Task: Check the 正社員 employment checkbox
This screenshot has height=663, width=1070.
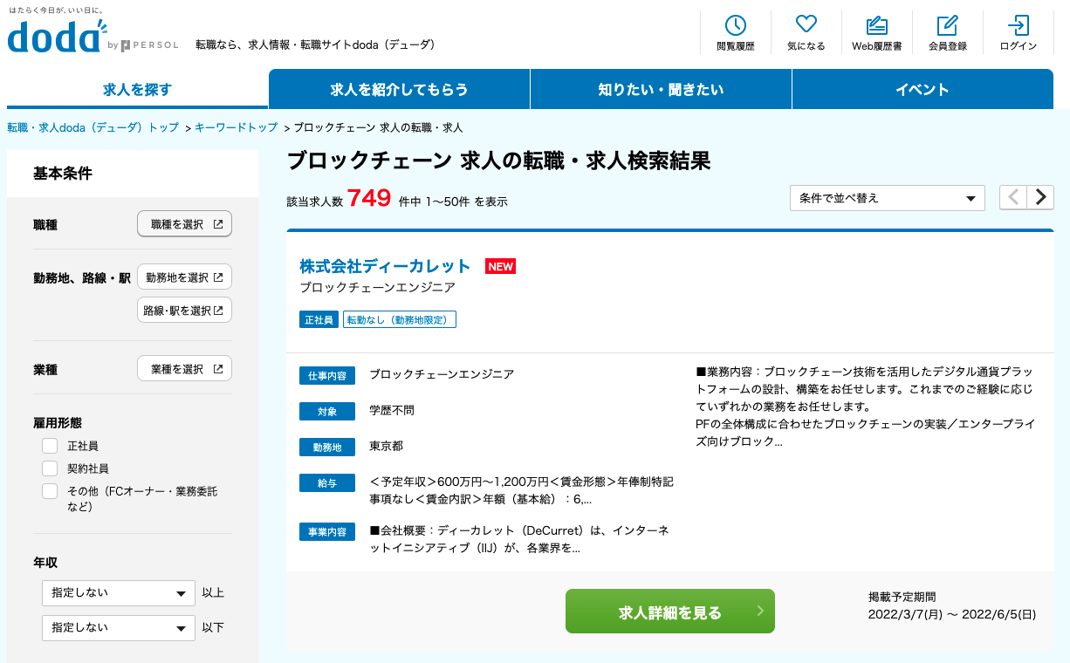Action: coord(50,446)
